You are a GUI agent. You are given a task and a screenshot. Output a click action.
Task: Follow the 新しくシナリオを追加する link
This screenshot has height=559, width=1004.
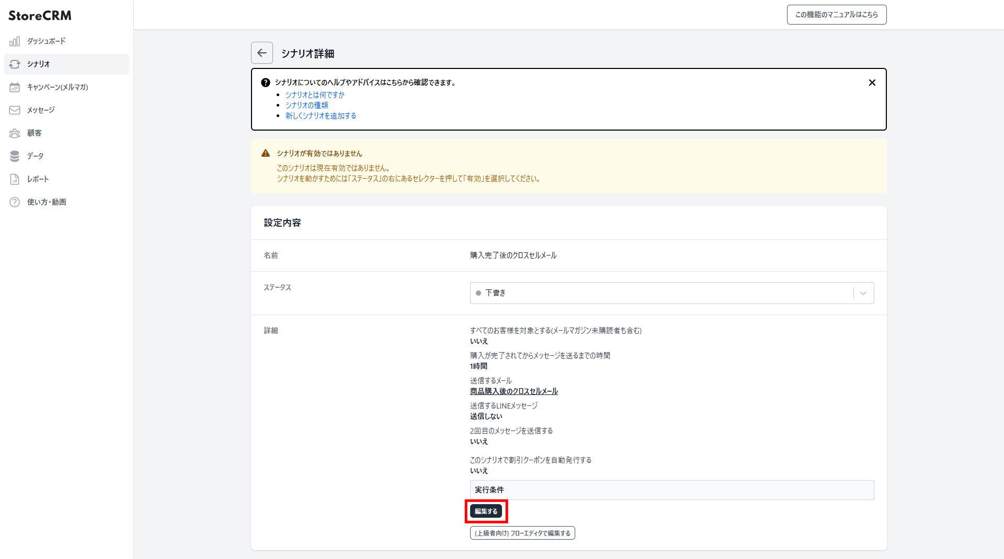321,115
